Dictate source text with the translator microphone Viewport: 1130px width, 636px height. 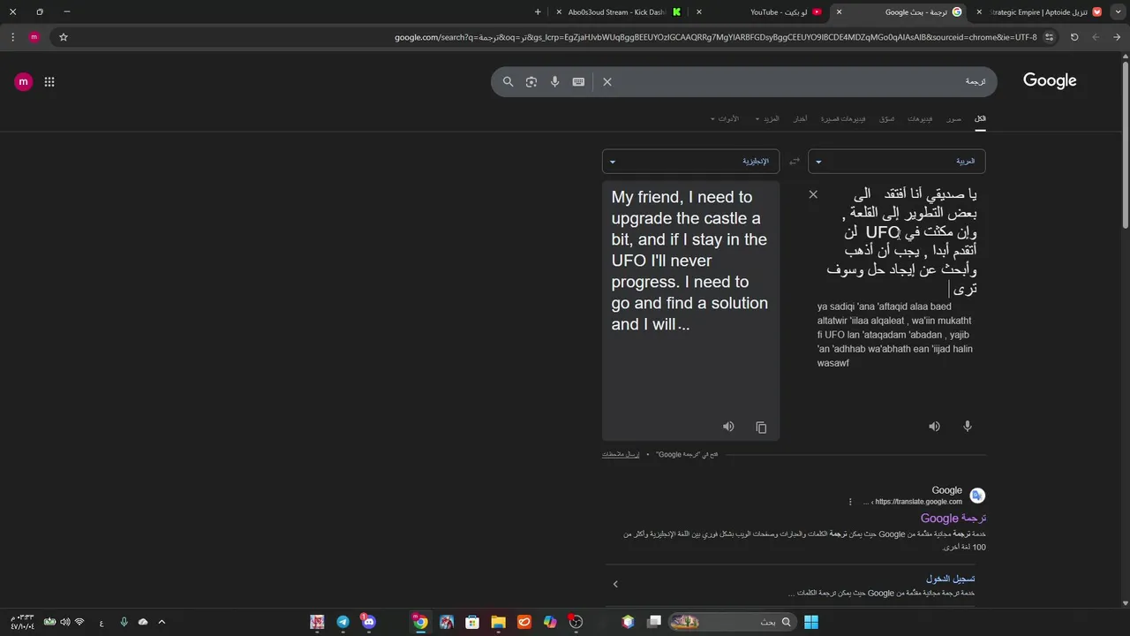pos(968,427)
